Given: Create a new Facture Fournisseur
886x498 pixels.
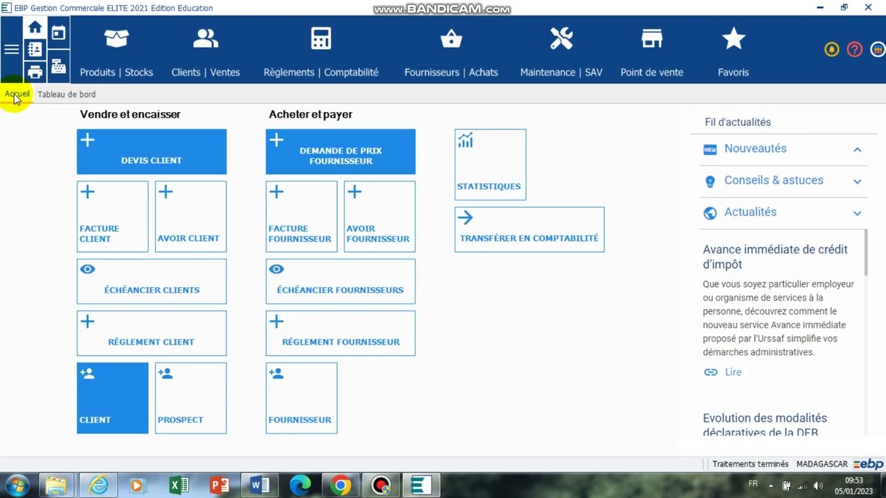Looking at the screenshot, I should click(x=301, y=216).
